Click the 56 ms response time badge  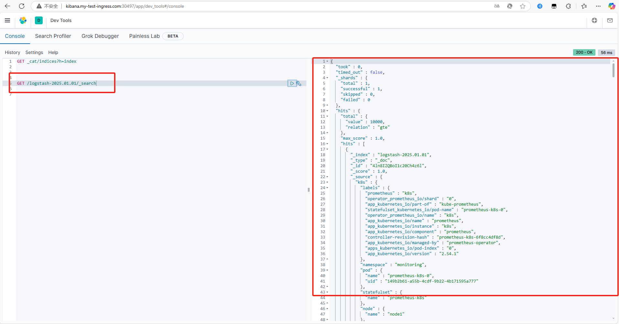[x=606, y=52]
